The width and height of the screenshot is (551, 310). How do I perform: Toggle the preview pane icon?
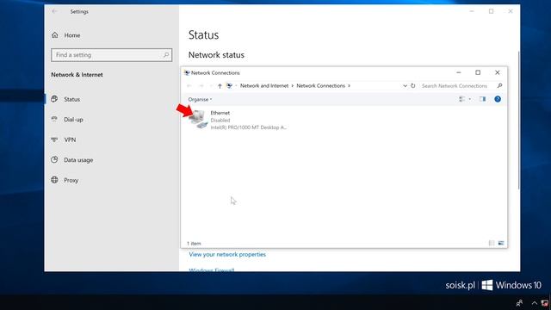482,99
